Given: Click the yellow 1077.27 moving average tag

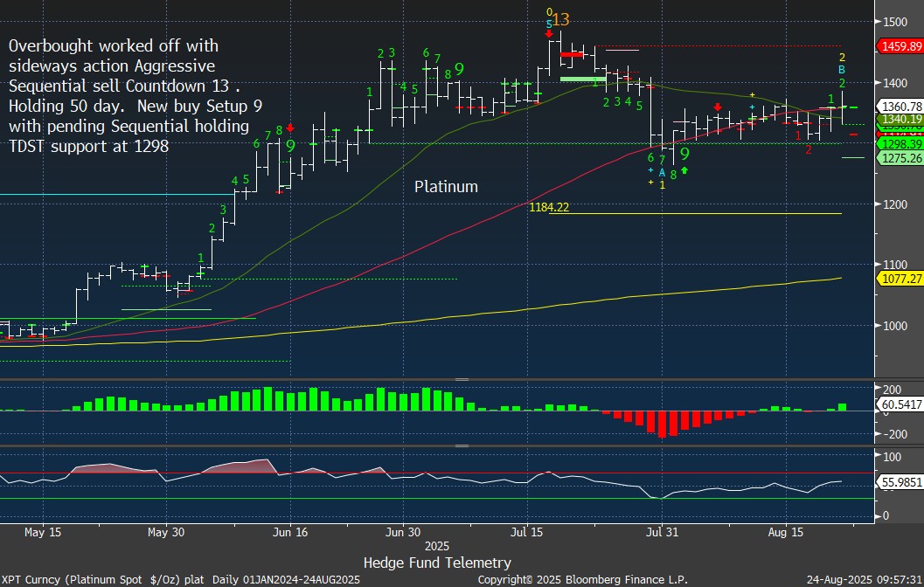Looking at the screenshot, I should tap(899, 279).
